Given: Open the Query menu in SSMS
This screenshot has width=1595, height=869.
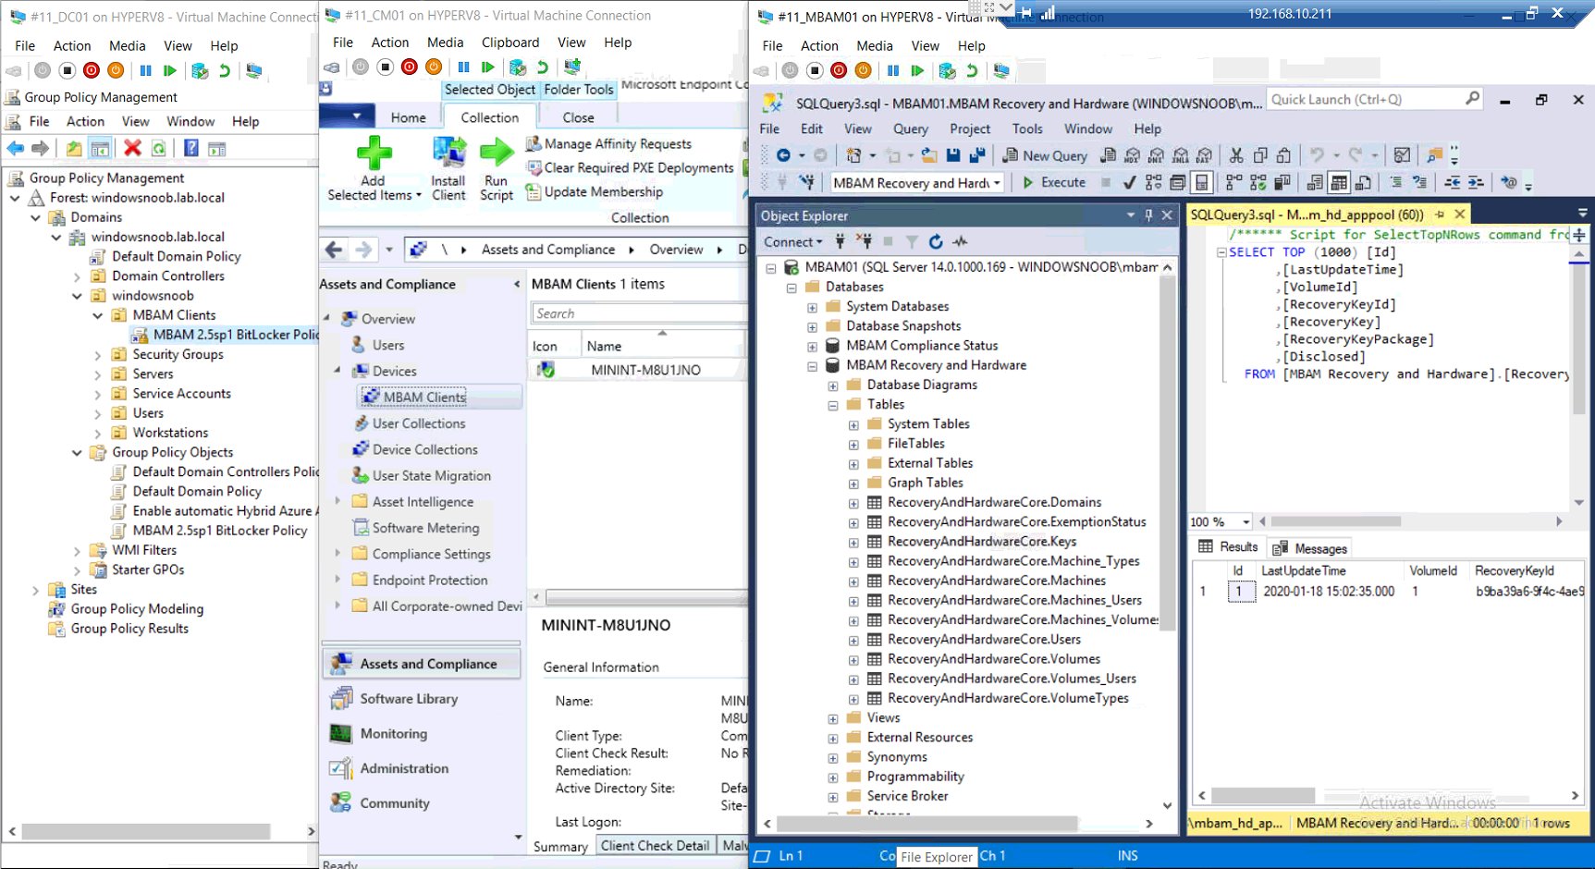Looking at the screenshot, I should point(910,129).
